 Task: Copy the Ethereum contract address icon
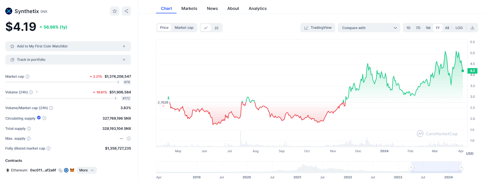60,171
